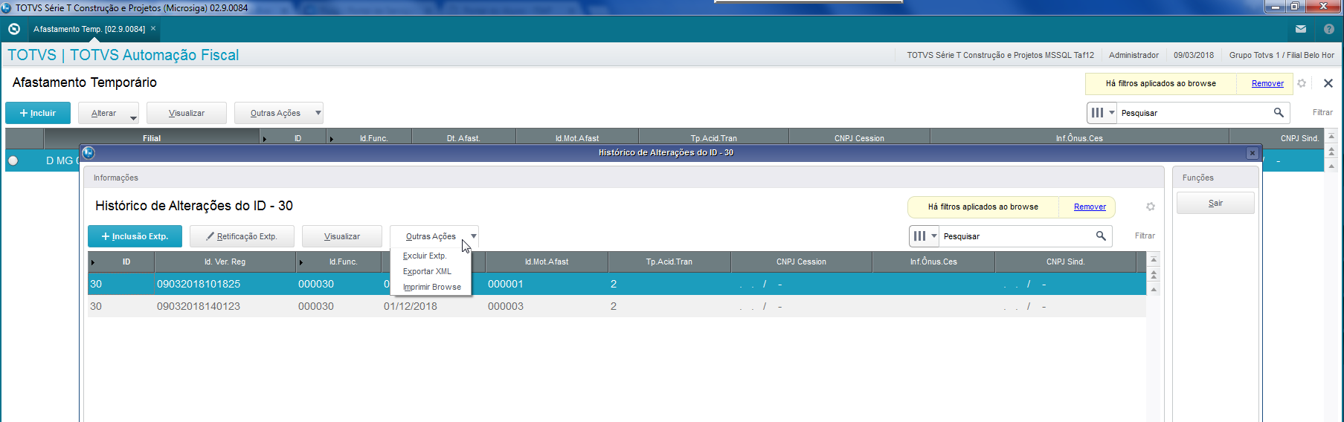This screenshot has width=1344, height=422.
Task: Click the CNPJ Cession header in main grid
Action: pos(859,138)
